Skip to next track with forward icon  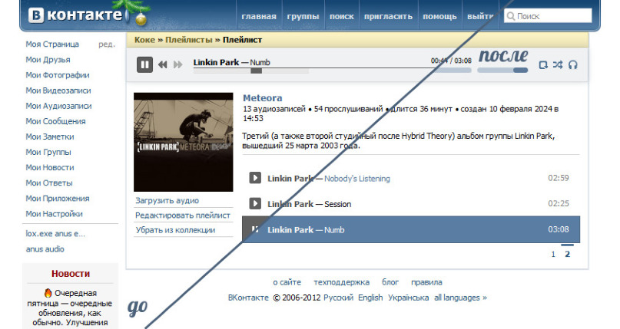(x=178, y=64)
